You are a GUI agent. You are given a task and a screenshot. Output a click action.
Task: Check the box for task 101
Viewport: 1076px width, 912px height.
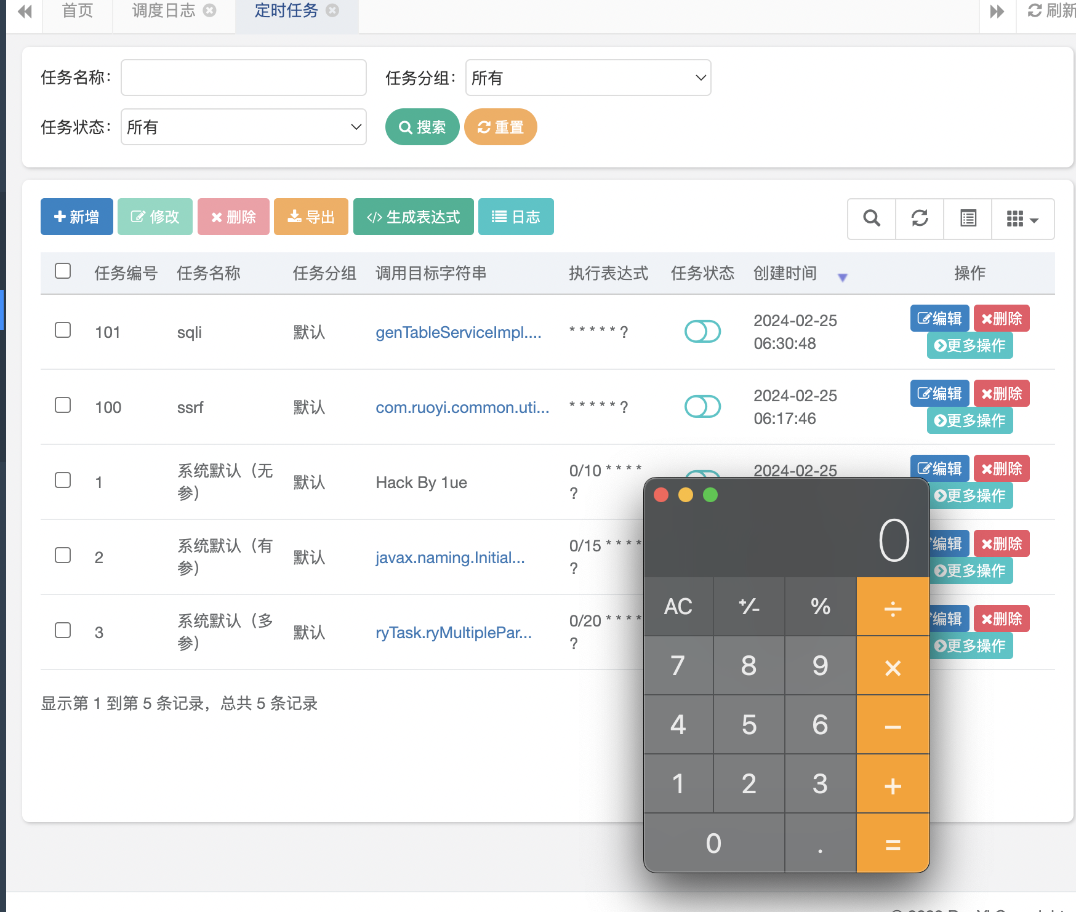63,330
